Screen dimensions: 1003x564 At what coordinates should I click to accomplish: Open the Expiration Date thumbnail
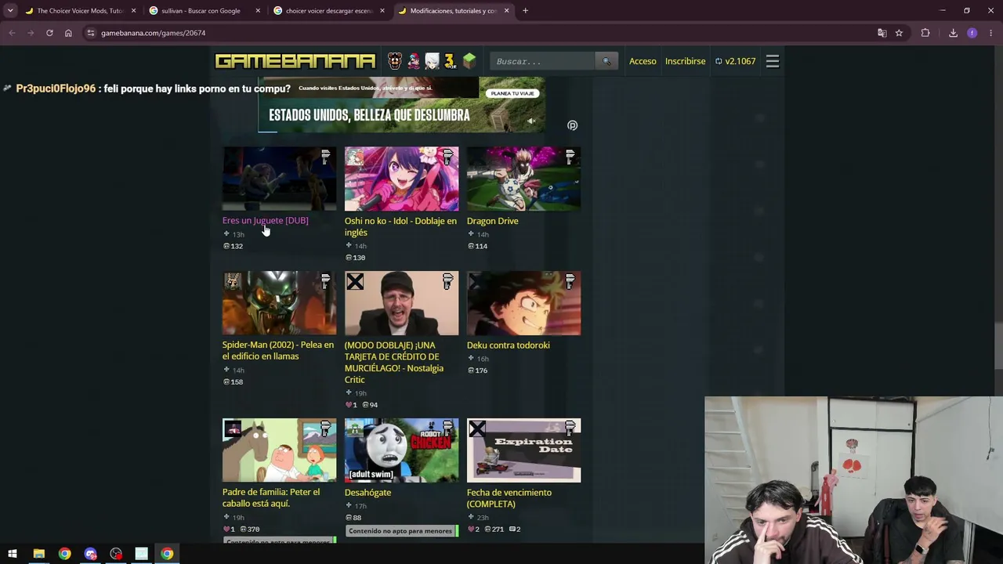[523, 450]
